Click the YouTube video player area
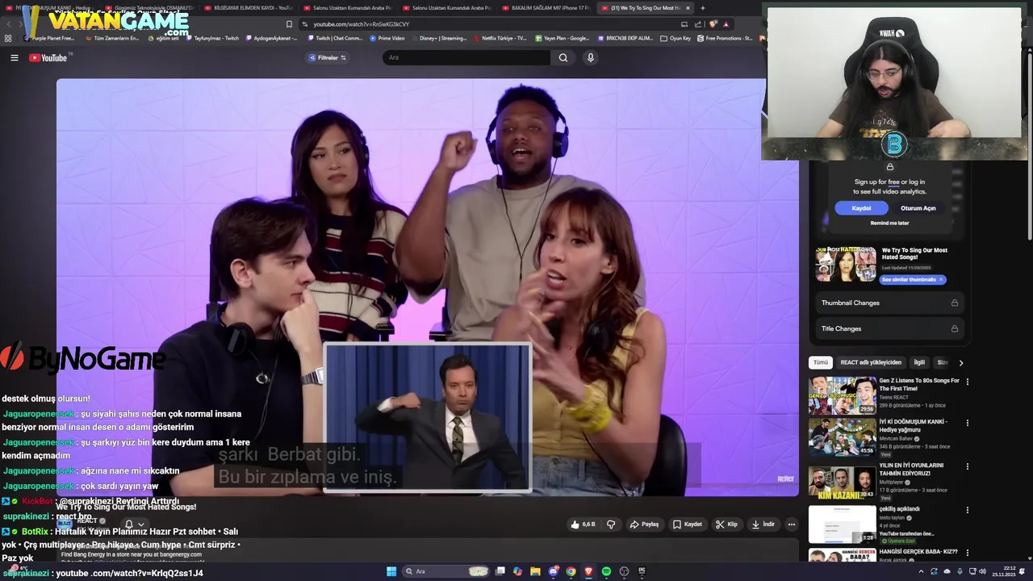1033x581 pixels. point(427,286)
